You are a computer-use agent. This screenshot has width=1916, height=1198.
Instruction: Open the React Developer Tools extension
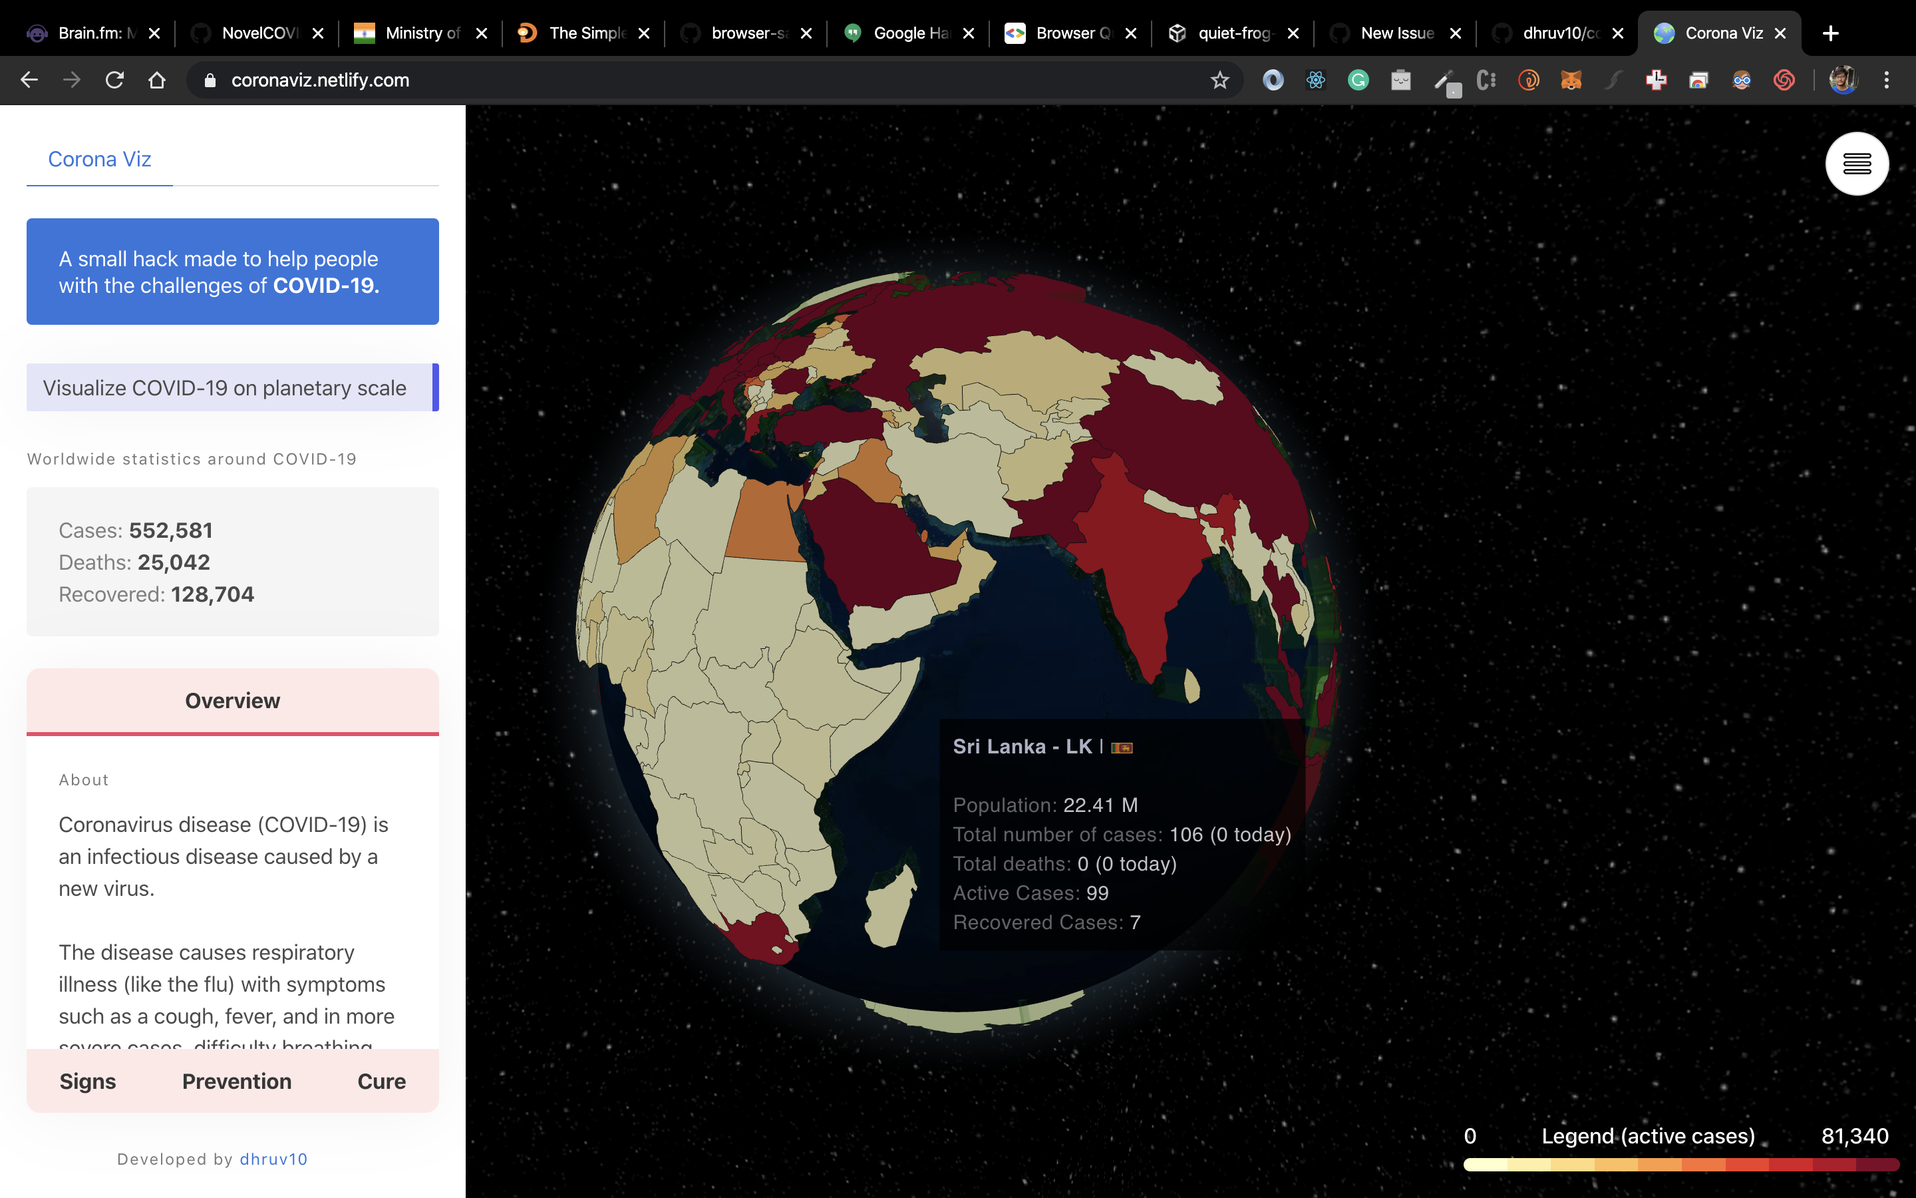pos(1316,80)
